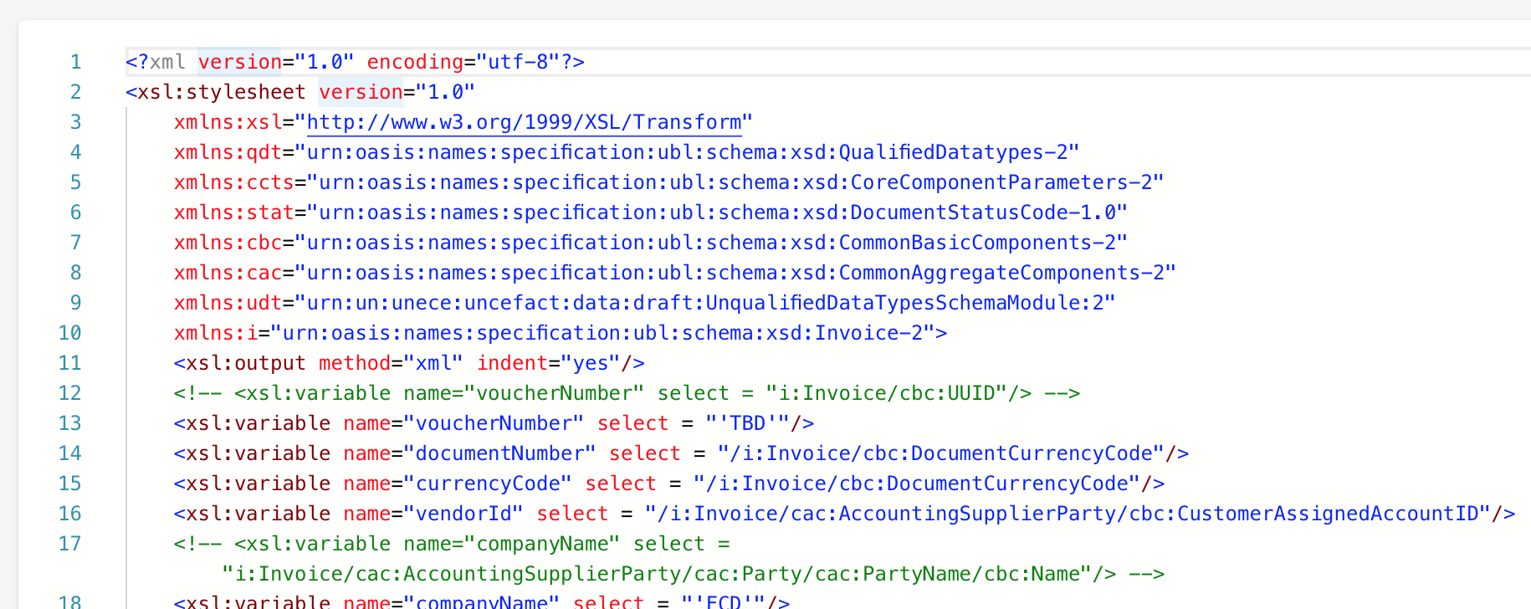Click the xmlns:stat attribute name
Image resolution: width=1531 pixels, height=609 pixels.
coord(233,212)
